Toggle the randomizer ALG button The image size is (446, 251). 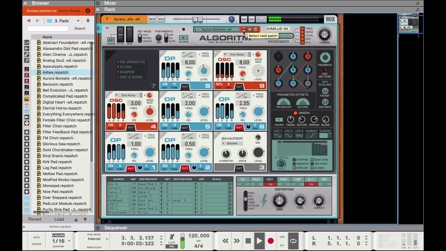[302, 42]
